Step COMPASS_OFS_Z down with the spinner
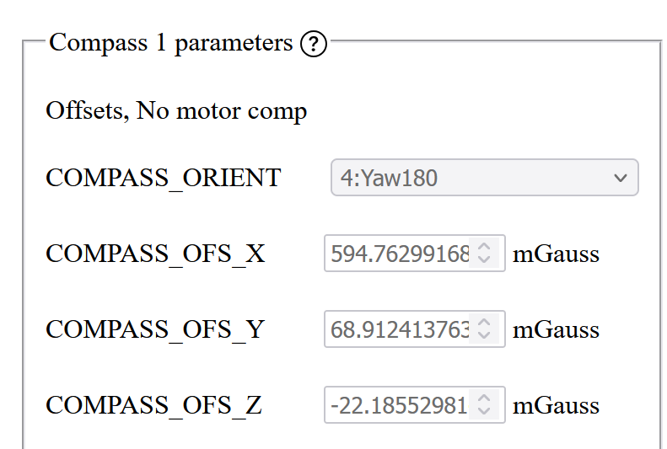Screen dimensions: 667x449 point(484,412)
